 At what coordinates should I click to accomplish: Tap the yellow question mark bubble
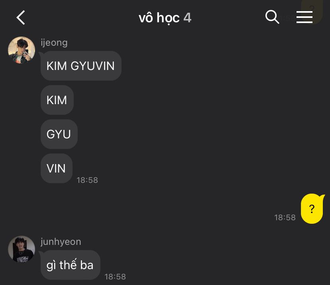click(312, 209)
